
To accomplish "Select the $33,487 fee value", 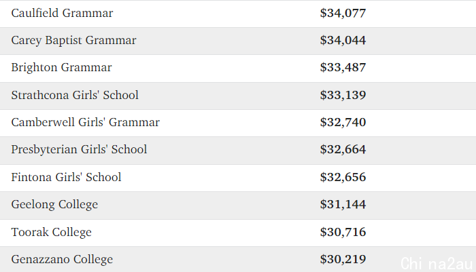I will click(x=343, y=68).
